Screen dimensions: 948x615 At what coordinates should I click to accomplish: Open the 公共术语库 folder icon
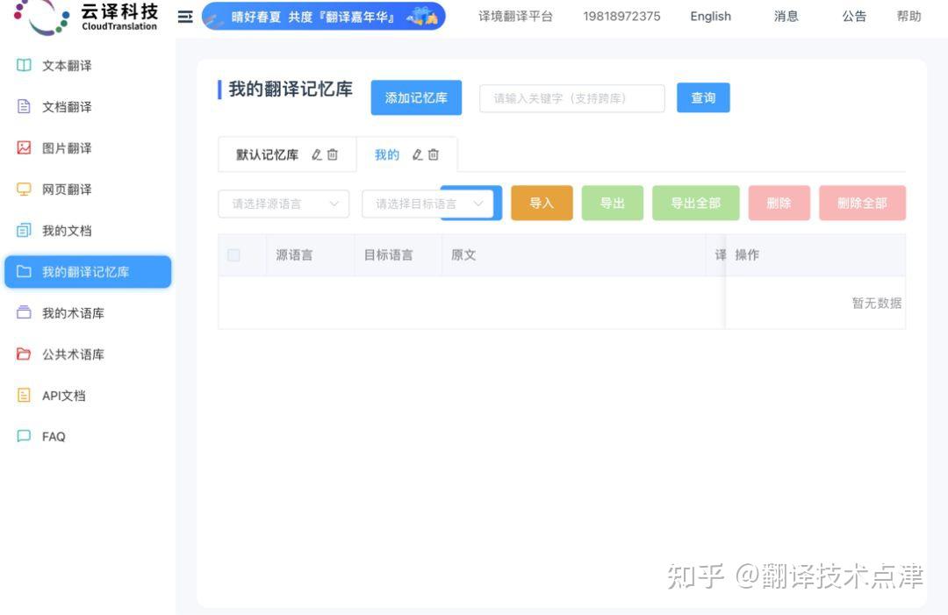click(x=24, y=354)
